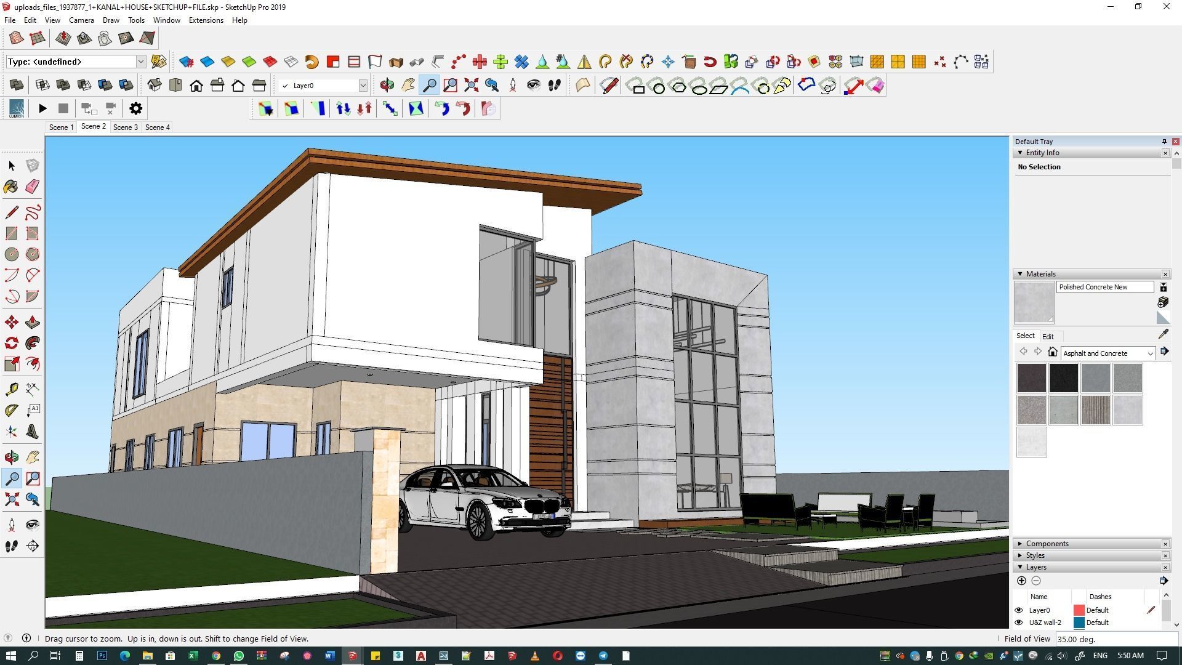Pin the Default Tray
Screen dimensions: 1182x665
[1164, 142]
